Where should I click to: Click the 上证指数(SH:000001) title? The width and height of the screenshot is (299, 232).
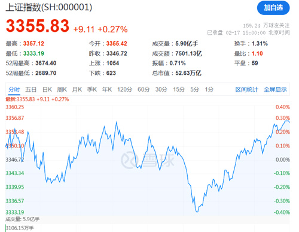(49, 7)
